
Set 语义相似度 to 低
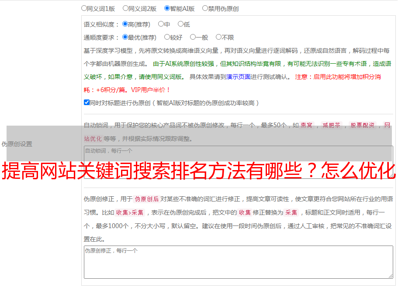180,24
